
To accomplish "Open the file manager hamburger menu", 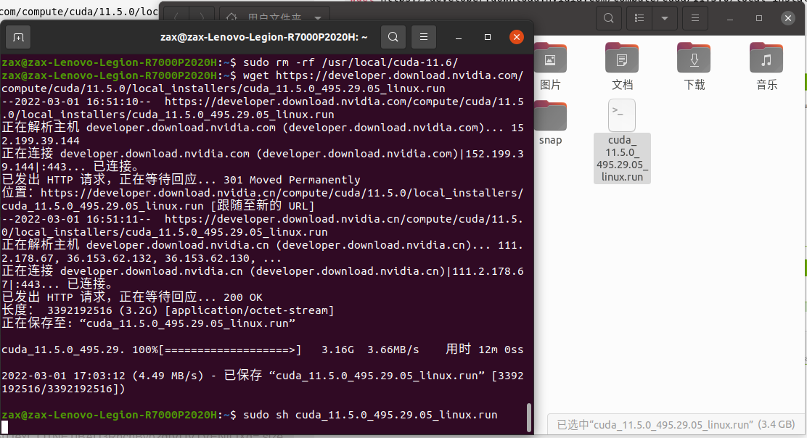I will click(695, 18).
